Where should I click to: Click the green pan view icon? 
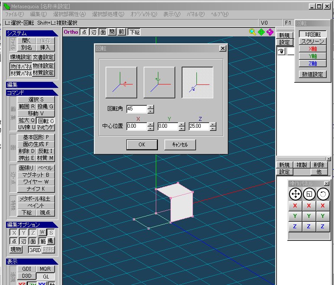pos(261,32)
